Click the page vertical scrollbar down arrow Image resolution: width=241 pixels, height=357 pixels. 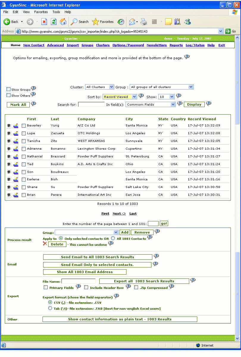(237, 338)
